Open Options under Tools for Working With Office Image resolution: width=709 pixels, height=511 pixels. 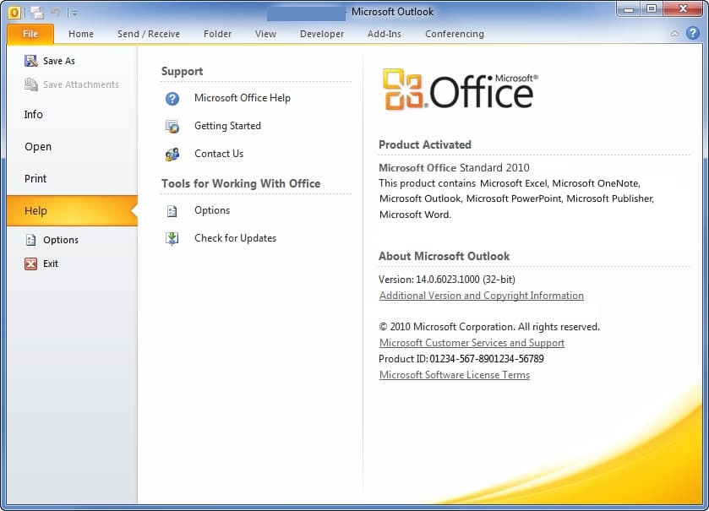tap(211, 210)
